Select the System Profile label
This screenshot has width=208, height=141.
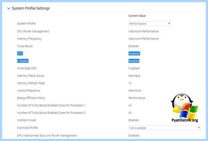click(26, 24)
